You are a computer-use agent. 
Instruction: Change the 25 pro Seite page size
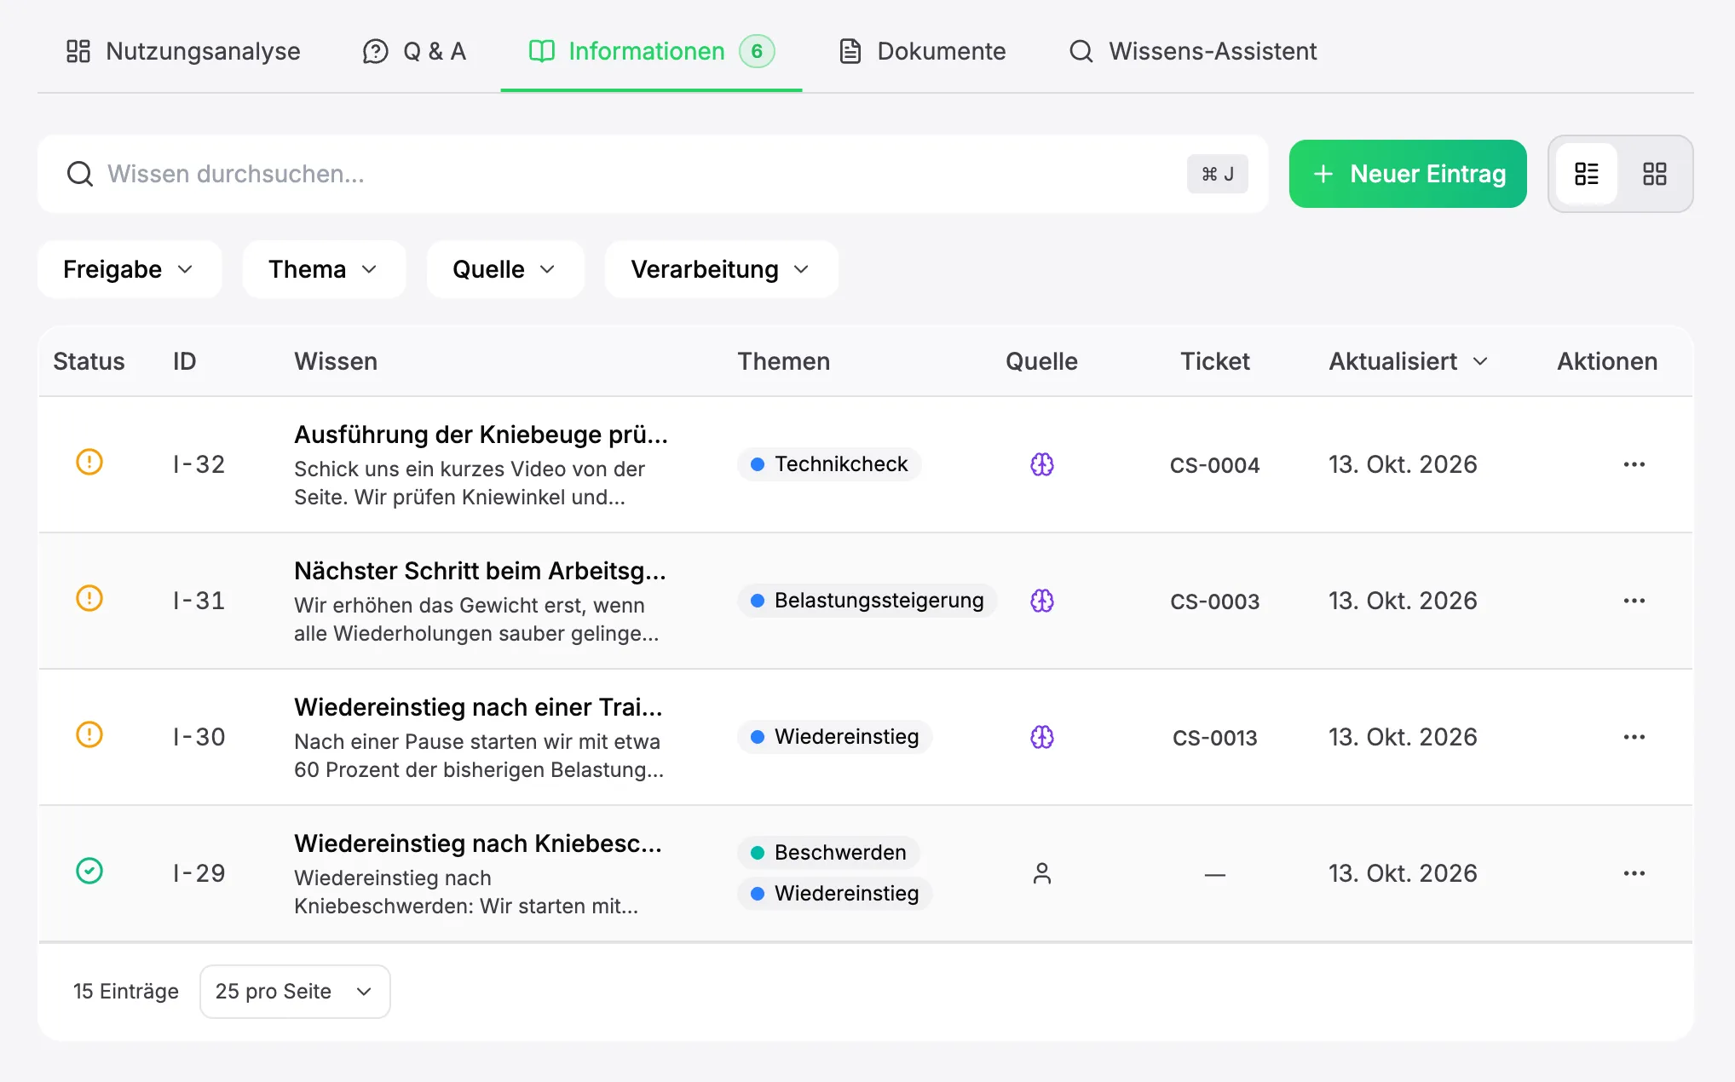click(295, 991)
